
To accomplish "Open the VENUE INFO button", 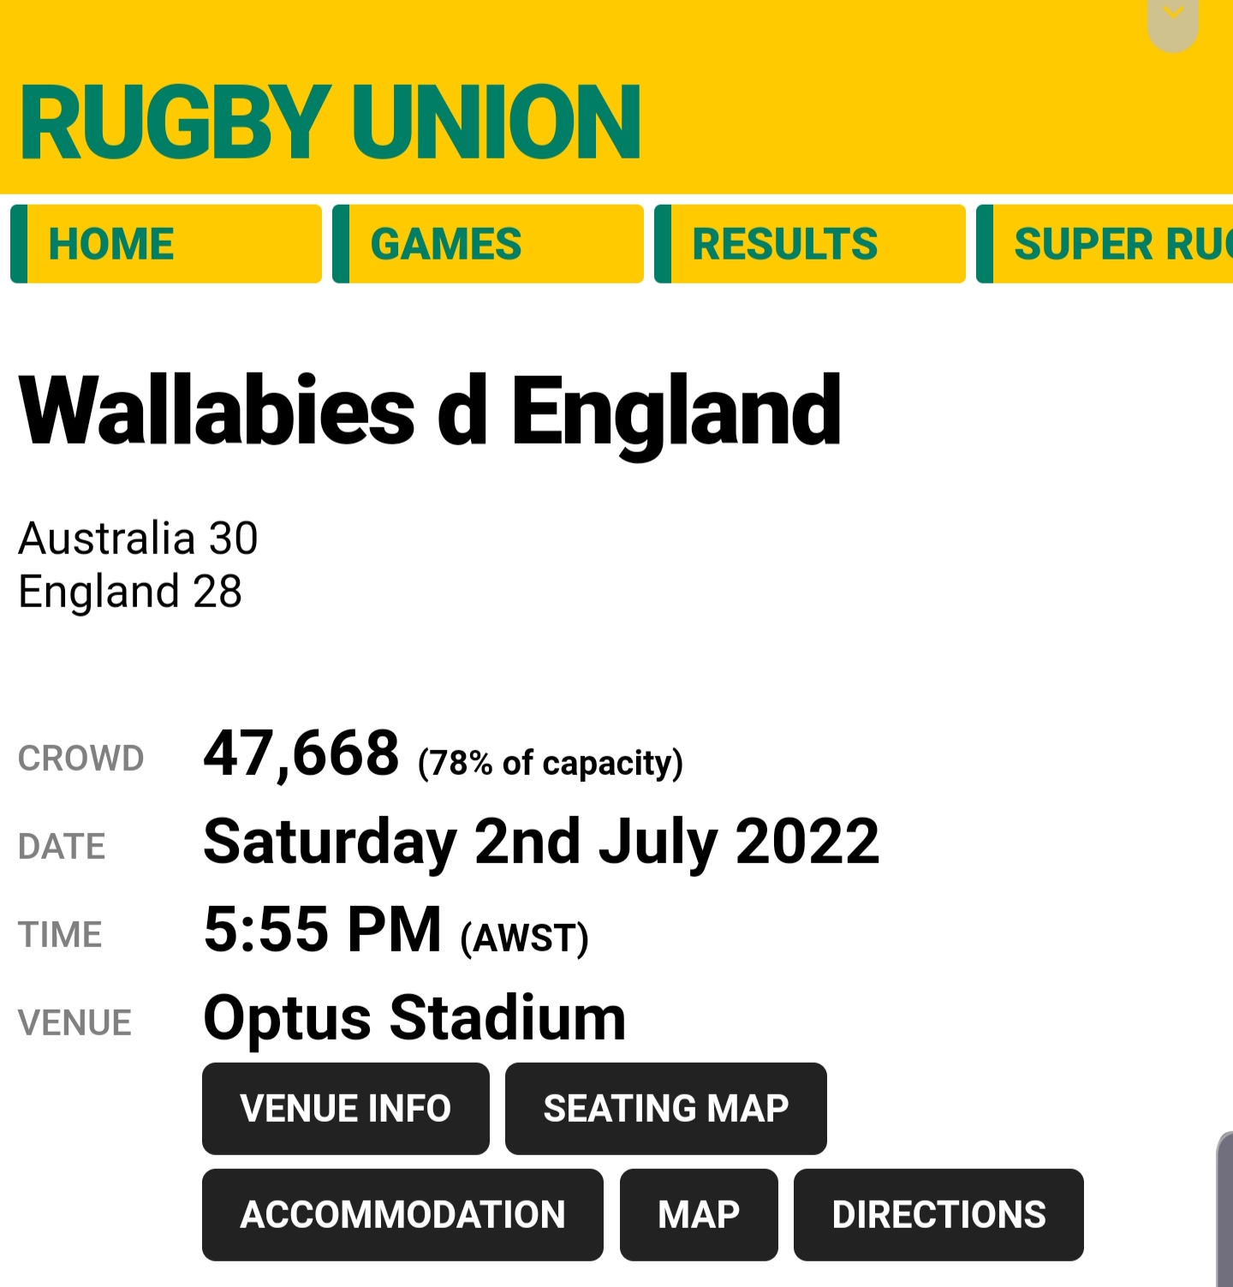I will coord(346,1109).
